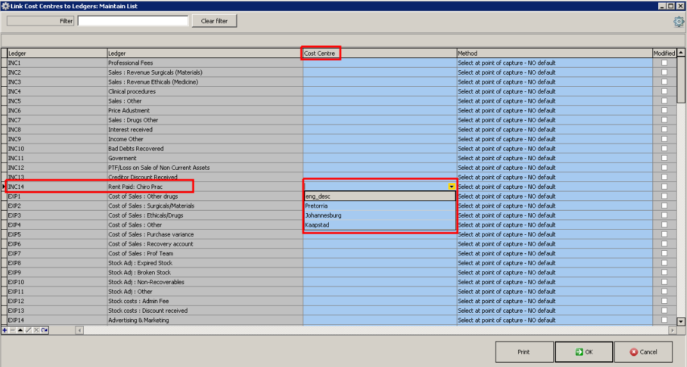Click horizontal scrollbar left arrow
The width and height of the screenshot is (687, 367).
pos(79,330)
